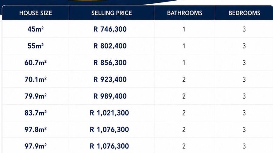Select the 55m² house size cell
The height and width of the screenshot is (153, 273).
point(35,46)
